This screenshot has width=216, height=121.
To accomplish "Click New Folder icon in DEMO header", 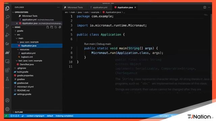I will pos(52,27).
